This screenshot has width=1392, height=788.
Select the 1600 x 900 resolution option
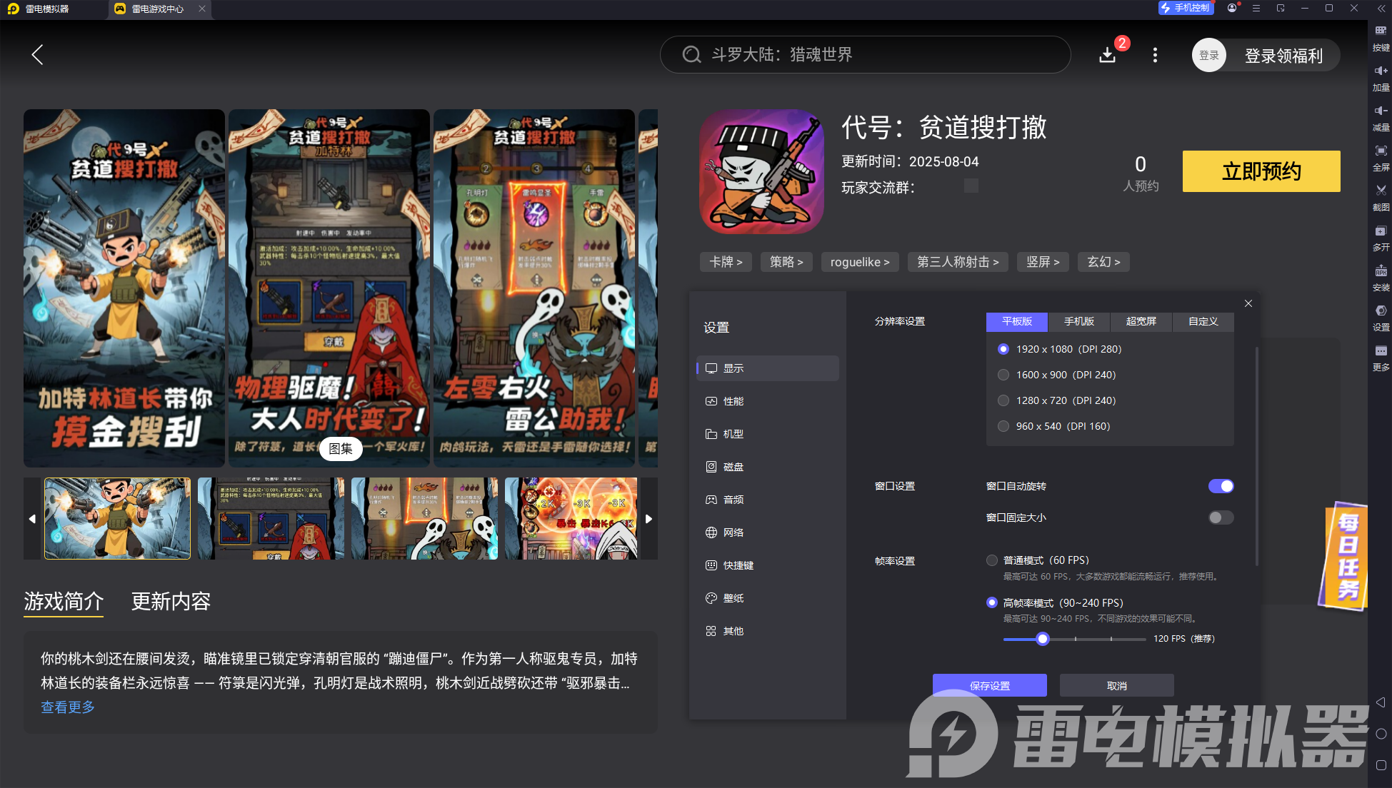(1003, 375)
